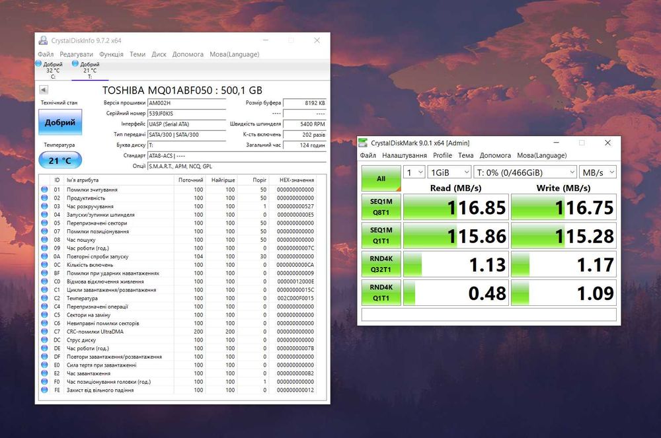Viewport: 661px width, 438px height.
Task: Click the CrystalDiskMark app icon in title bar
Action: [x=362, y=143]
